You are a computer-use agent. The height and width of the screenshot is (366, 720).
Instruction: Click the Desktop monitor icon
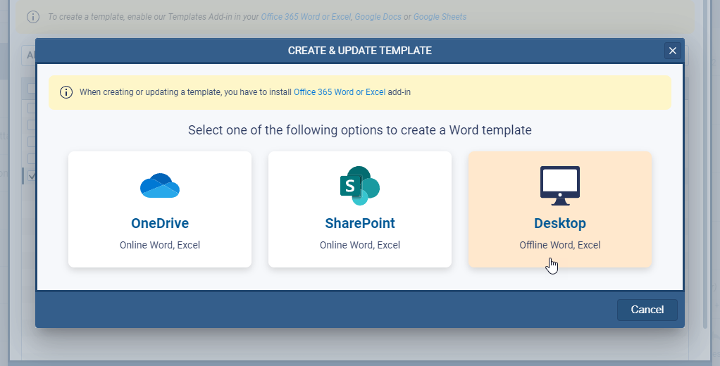(x=559, y=186)
